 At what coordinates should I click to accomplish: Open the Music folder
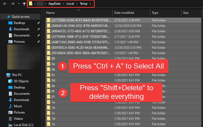(18, 106)
